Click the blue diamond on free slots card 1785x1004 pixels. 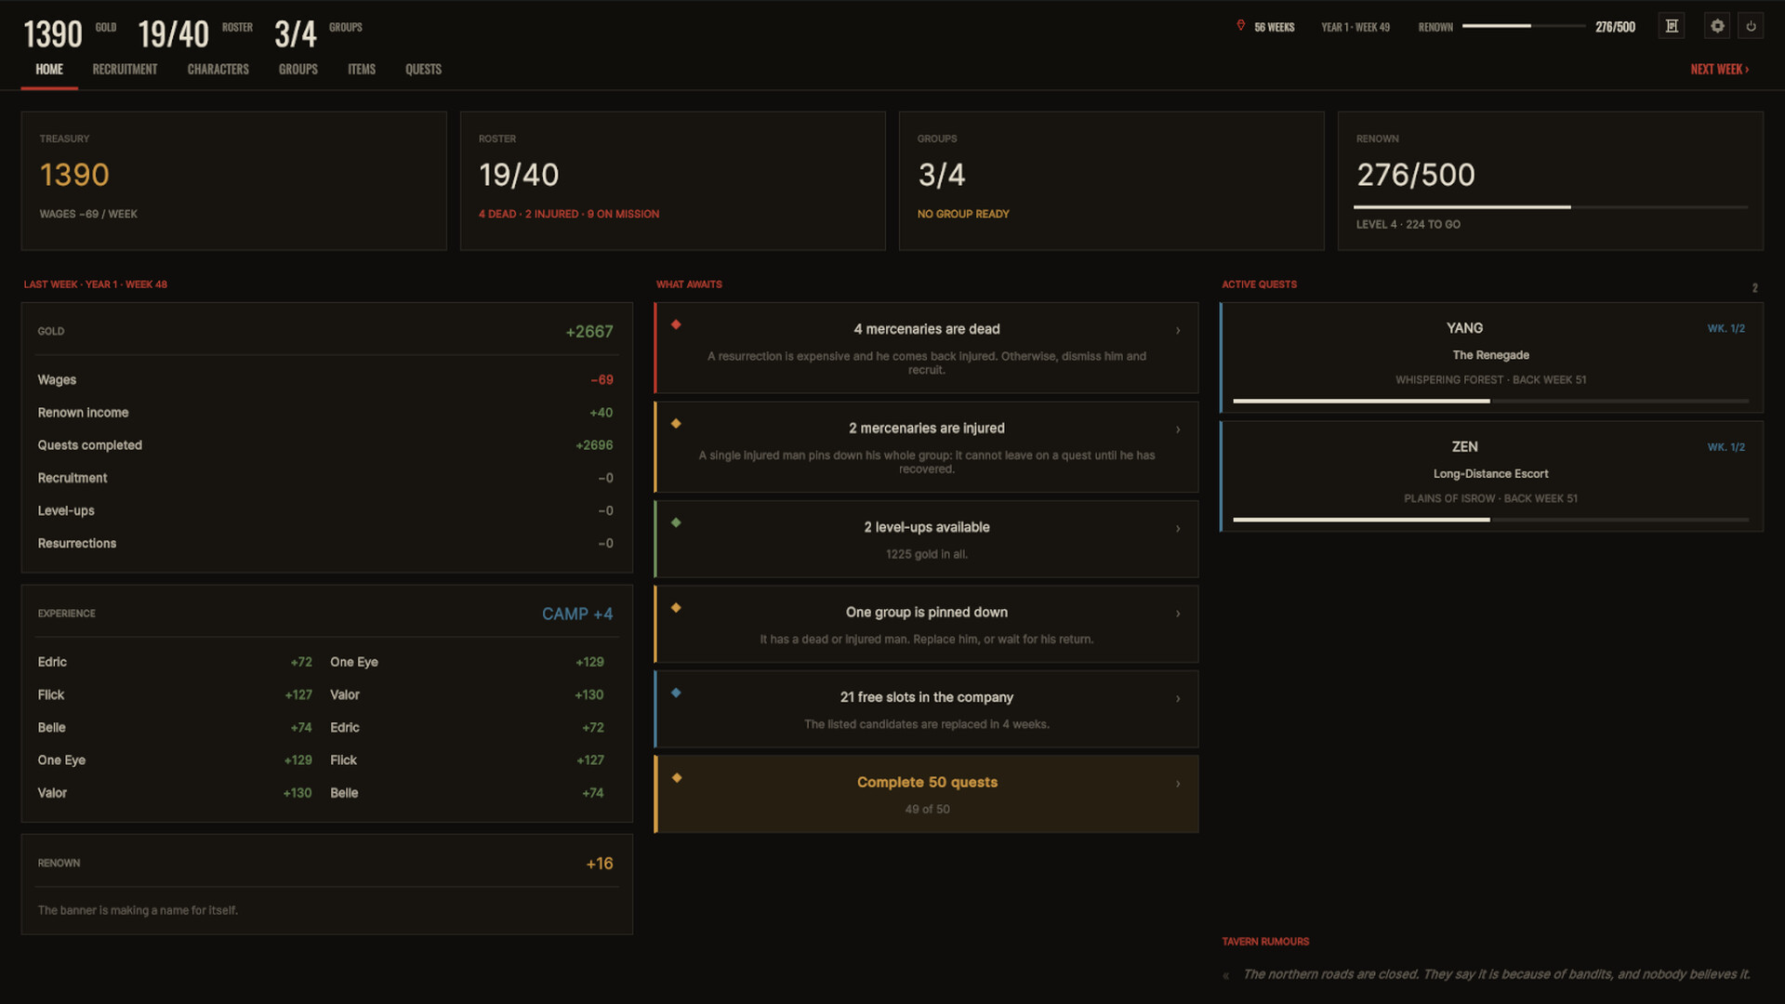pyautogui.click(x=676, y=693)
